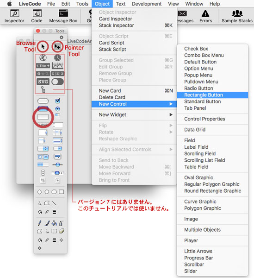Image resolution: width=254 pixels, height=278 pixels.
Task: Pick the Clock widget icon
Action: pyautogui.click(x=57, y=57)
